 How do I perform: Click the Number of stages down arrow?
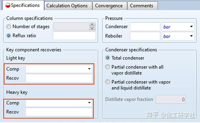[x=92, y=28]
